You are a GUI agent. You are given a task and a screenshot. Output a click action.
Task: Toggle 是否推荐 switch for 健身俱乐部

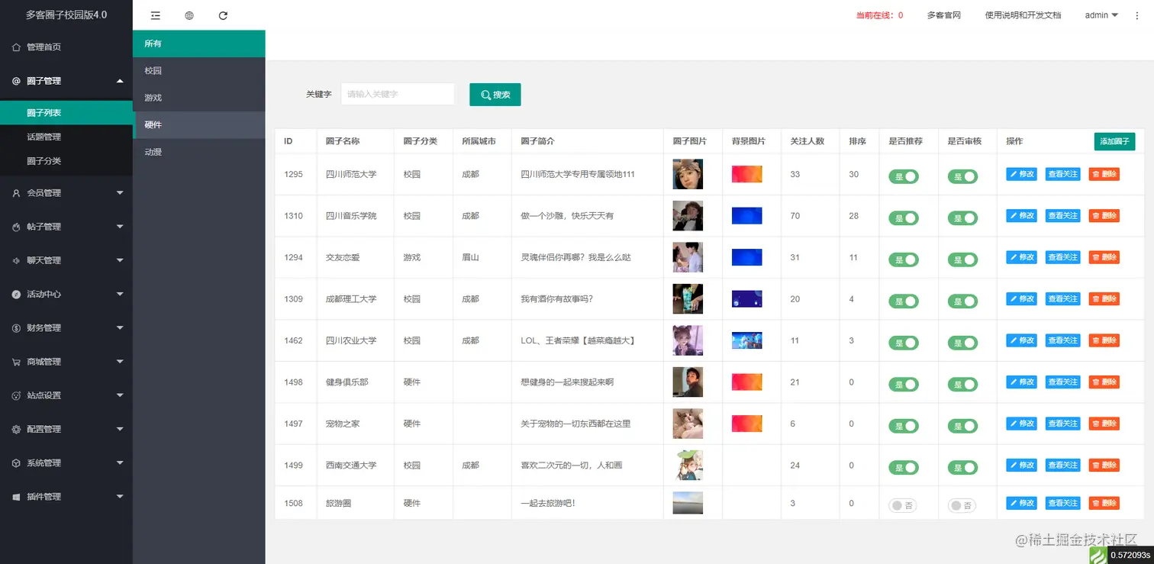[904, 384]
